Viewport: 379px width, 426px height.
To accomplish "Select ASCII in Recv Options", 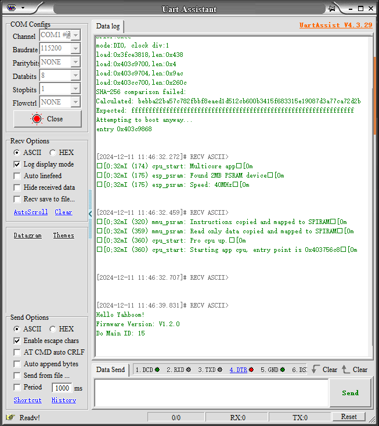I will 17,153.
